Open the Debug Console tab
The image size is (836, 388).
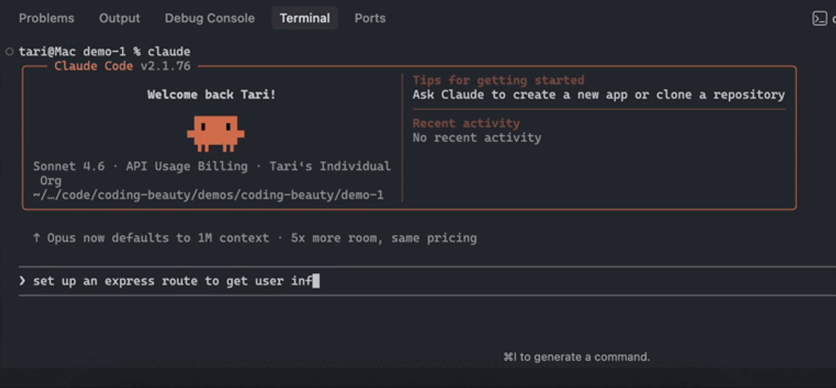(210, 18)
